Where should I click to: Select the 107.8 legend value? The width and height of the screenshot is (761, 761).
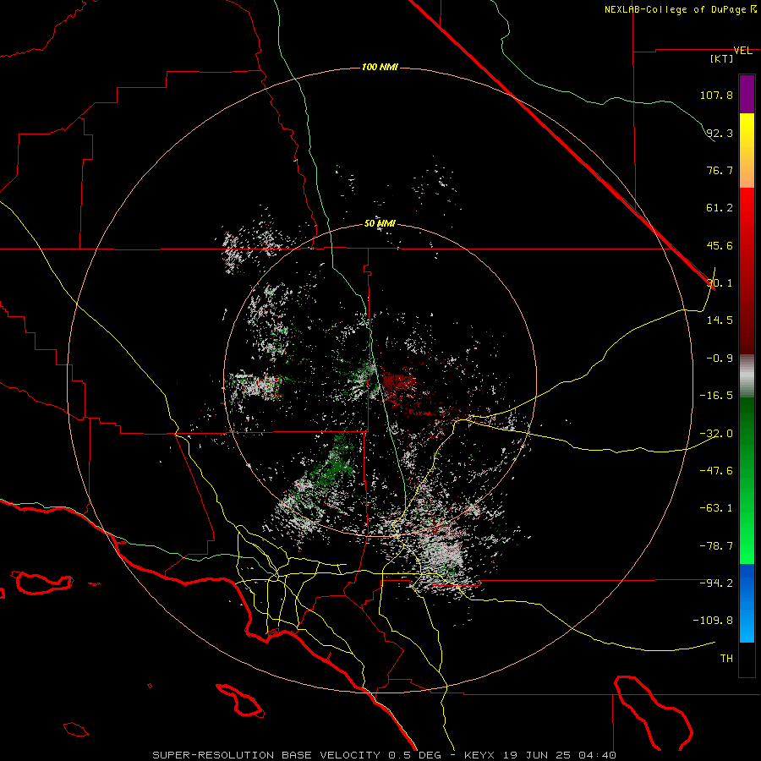click(716, 95)
